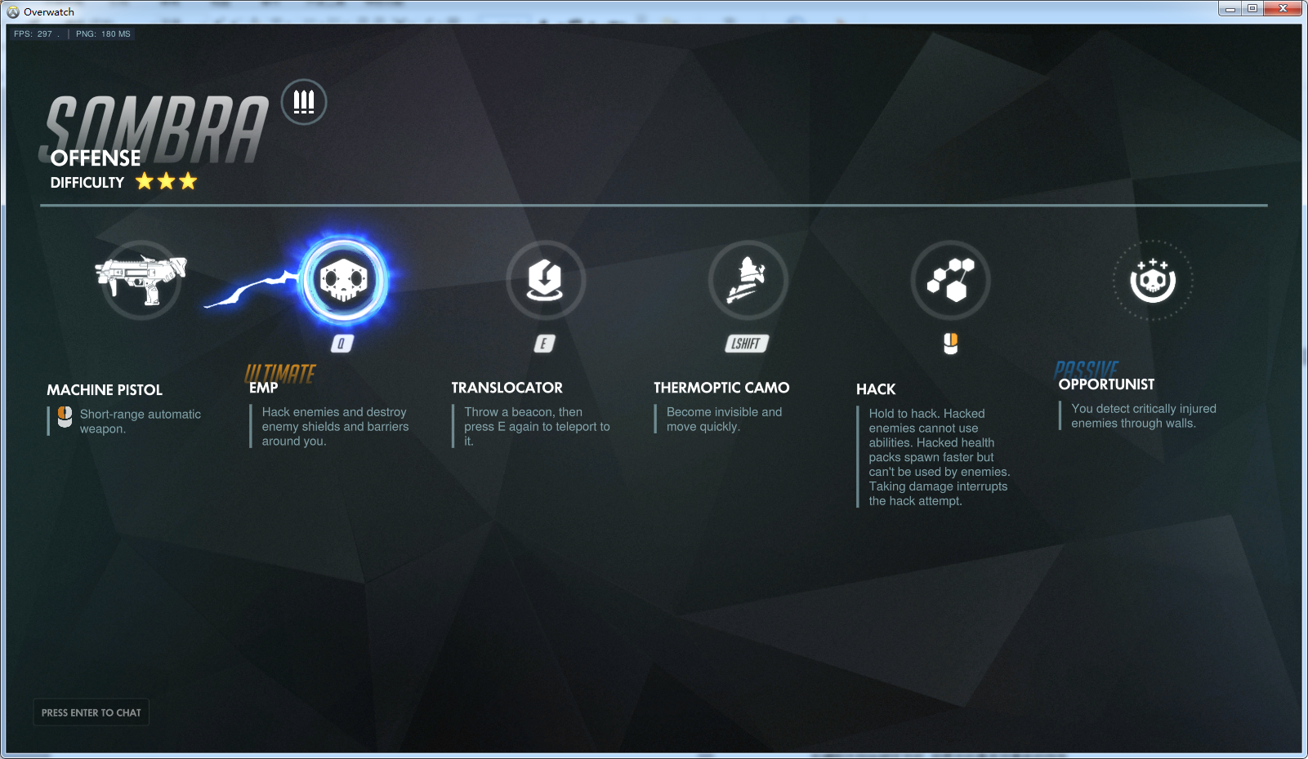The image size is (1308, 759).
Task: Click the E key binding badge
Action: click(544, 344)
